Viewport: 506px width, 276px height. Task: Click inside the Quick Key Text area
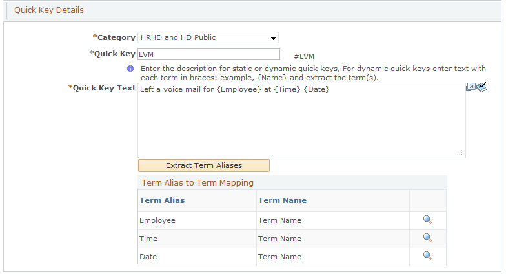pyautogui.click(x=302, y=120)
